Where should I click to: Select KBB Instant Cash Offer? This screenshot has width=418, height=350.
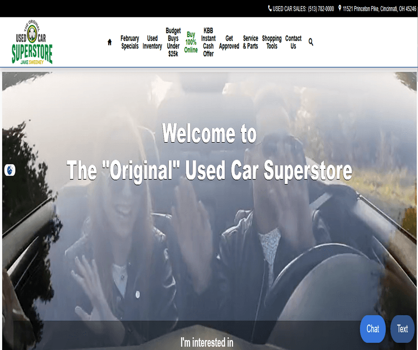(x=208, y=42)
